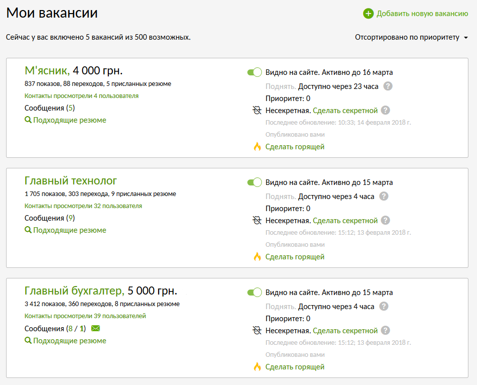Image resolution: width=477 pixels, height=385 pixels.
Task: Toggle site visibility for М'ясник vacancy
Action: (x=254, y=72)
